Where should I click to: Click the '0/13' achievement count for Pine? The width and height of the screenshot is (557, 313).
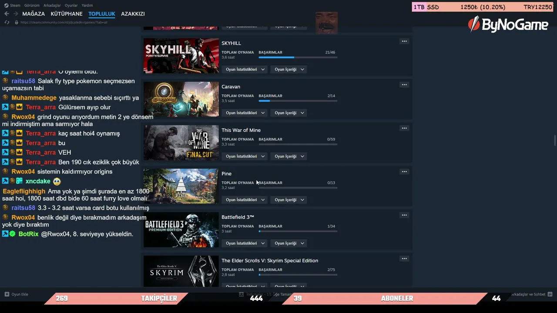click(331, 183)
